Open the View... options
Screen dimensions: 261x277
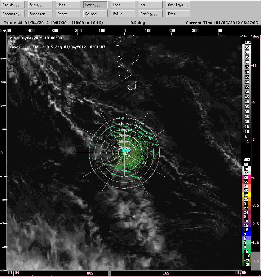click(x=40, y=5)
